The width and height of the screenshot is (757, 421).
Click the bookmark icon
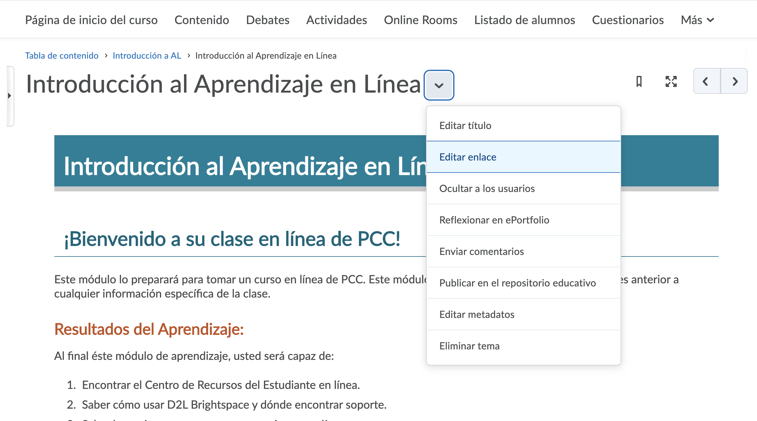(x=639, y=82)
